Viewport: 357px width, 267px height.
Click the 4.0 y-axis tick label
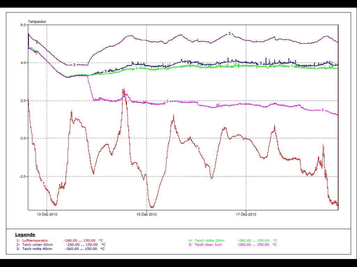[23, 63]
